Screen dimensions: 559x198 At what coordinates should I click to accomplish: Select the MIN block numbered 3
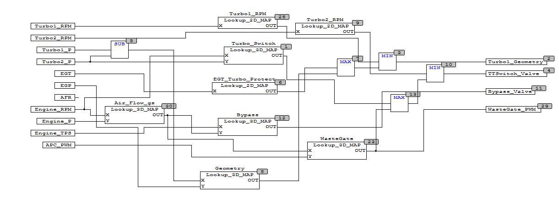(x=387, y=62)
